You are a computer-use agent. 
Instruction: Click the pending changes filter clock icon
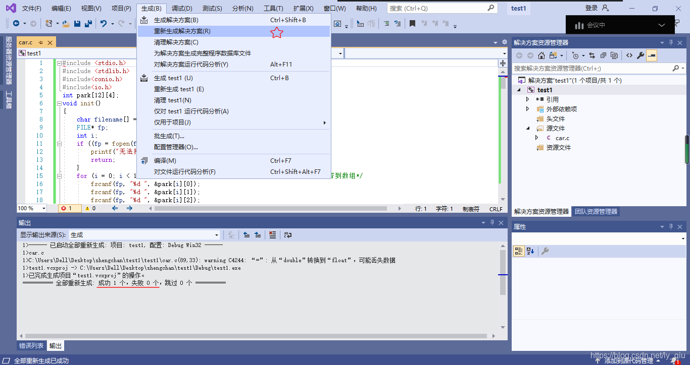click(575, 55)
